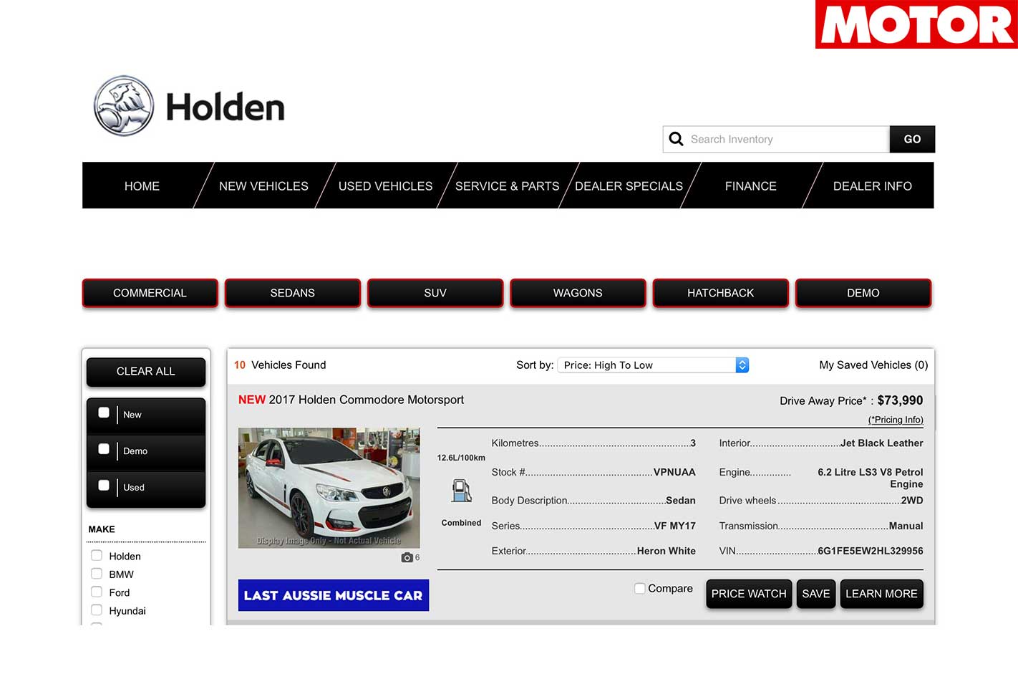
Task: Click the $73,990 drive away price
Action: click(900, 400)
